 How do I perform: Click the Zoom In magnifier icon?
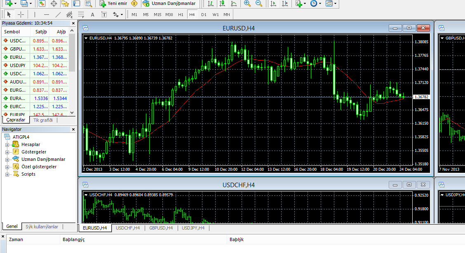click(x=247, y=4)
